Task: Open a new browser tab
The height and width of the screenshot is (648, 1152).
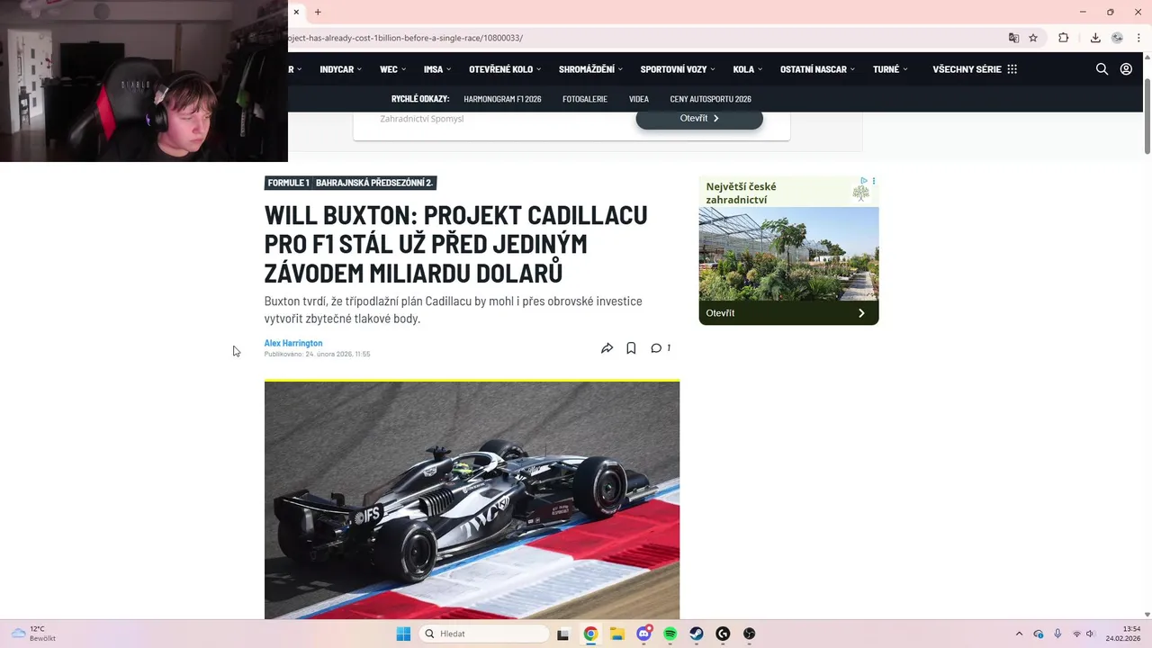Action: (318, 12)
